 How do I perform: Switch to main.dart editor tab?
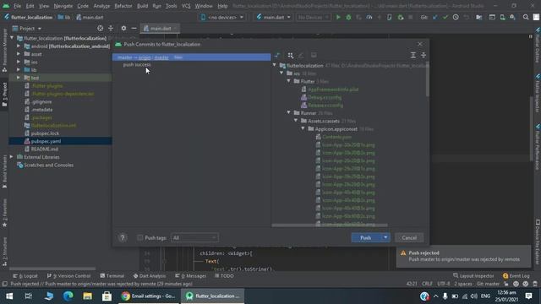[x=160, y=28]
